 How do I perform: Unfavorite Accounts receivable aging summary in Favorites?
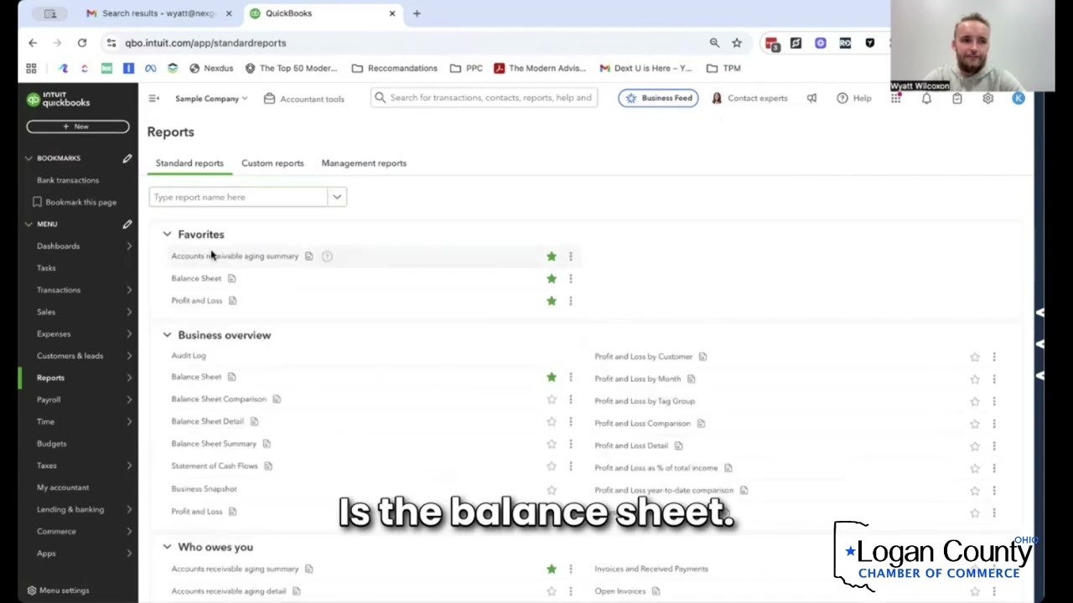pos(552,256)
